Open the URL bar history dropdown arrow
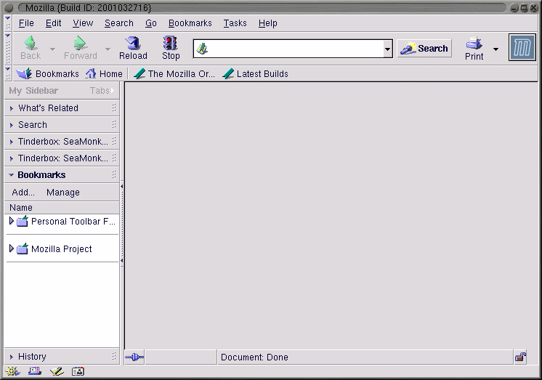 point(387,49)
